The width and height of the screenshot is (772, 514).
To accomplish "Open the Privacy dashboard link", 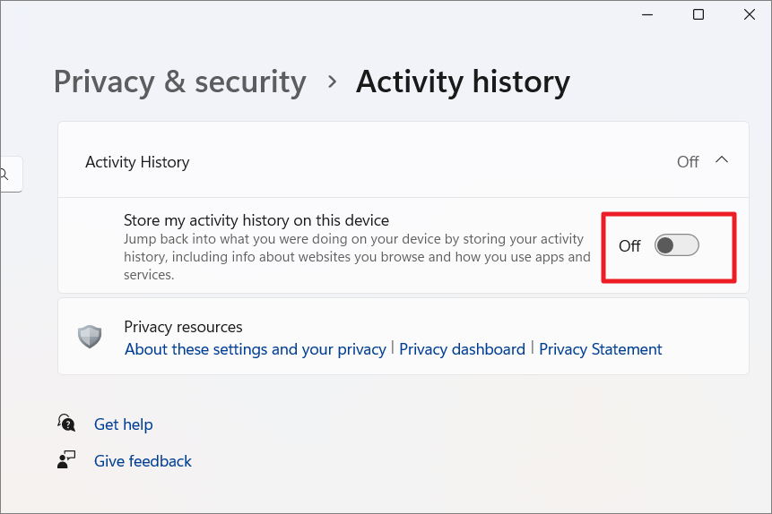I will coord(462,349).
